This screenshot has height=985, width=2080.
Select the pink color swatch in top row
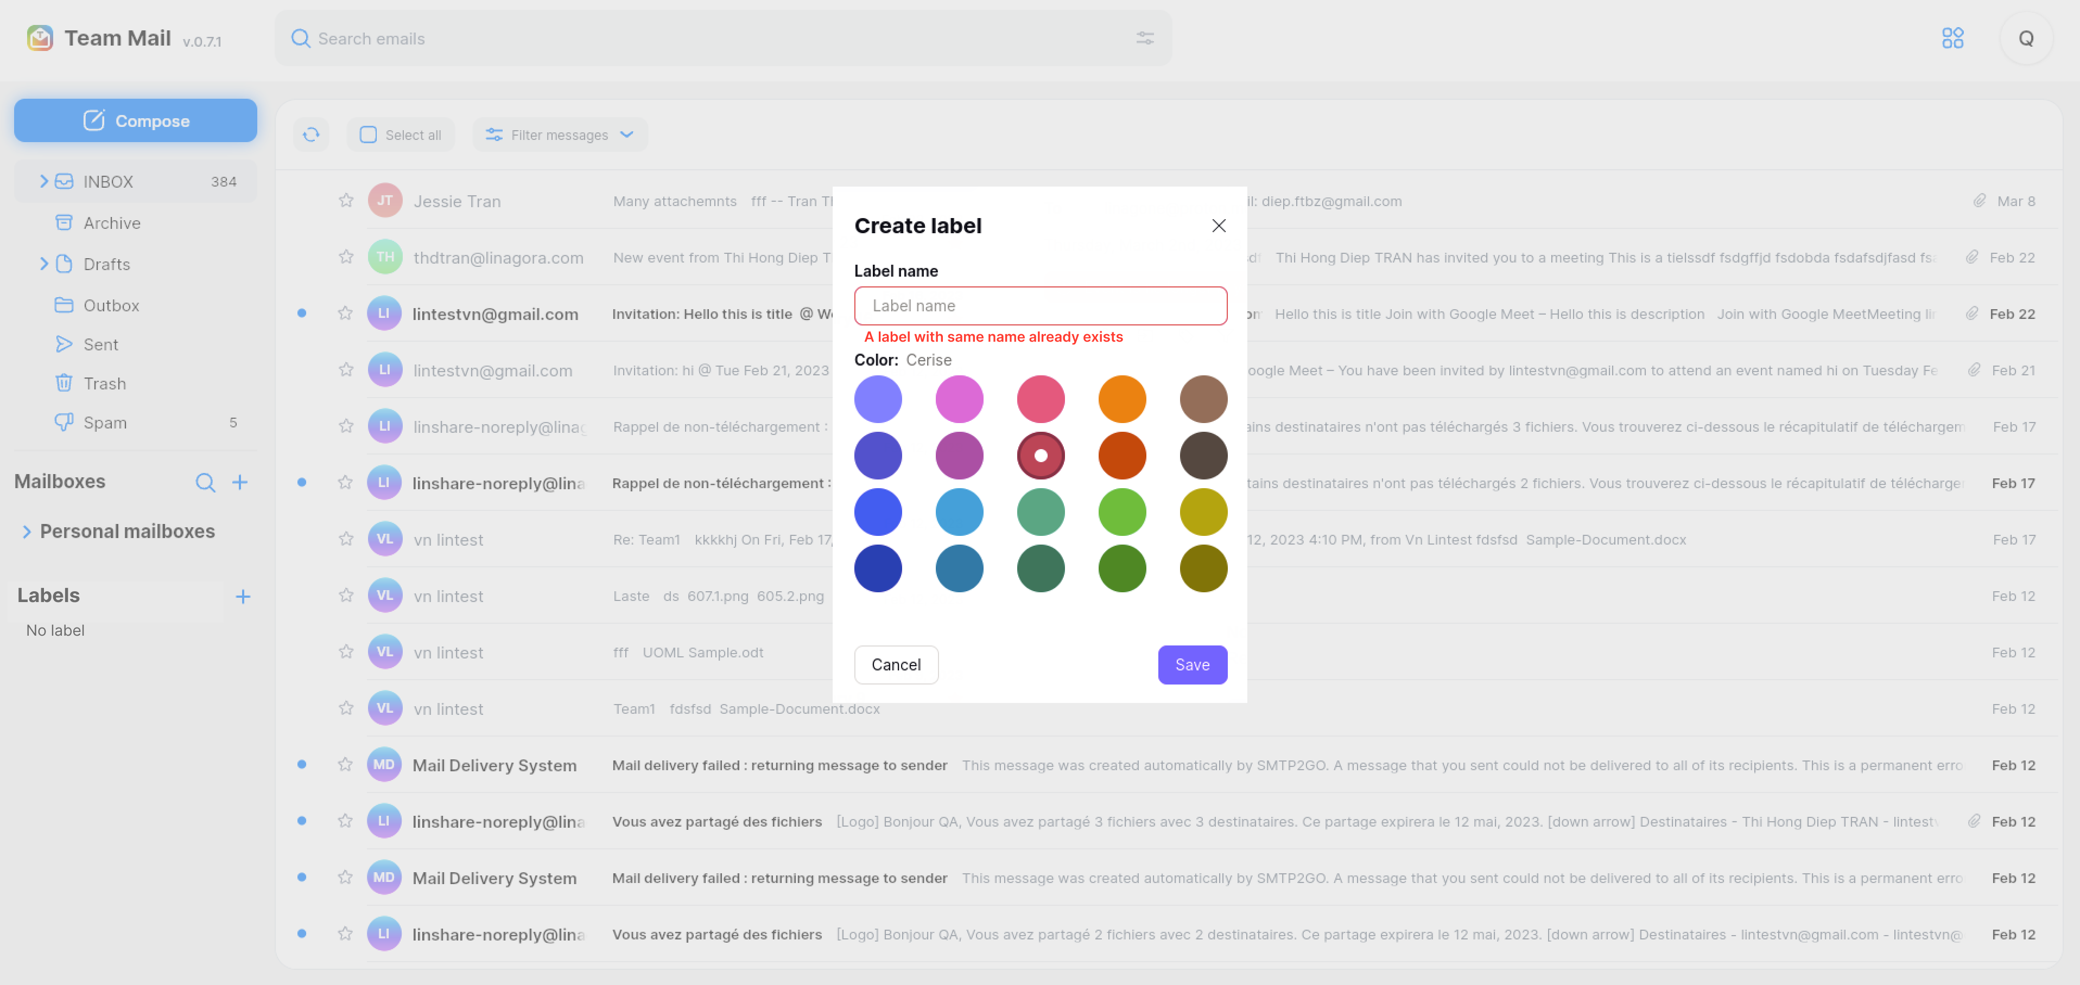[1040, 399]
